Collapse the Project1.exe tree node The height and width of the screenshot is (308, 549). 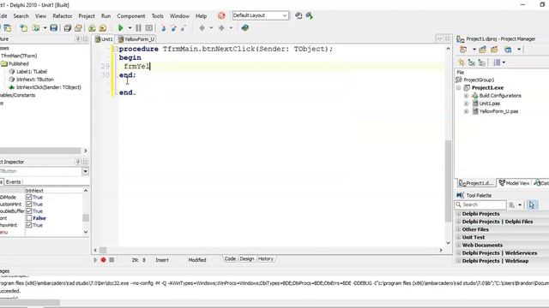(x=458, y=87)
